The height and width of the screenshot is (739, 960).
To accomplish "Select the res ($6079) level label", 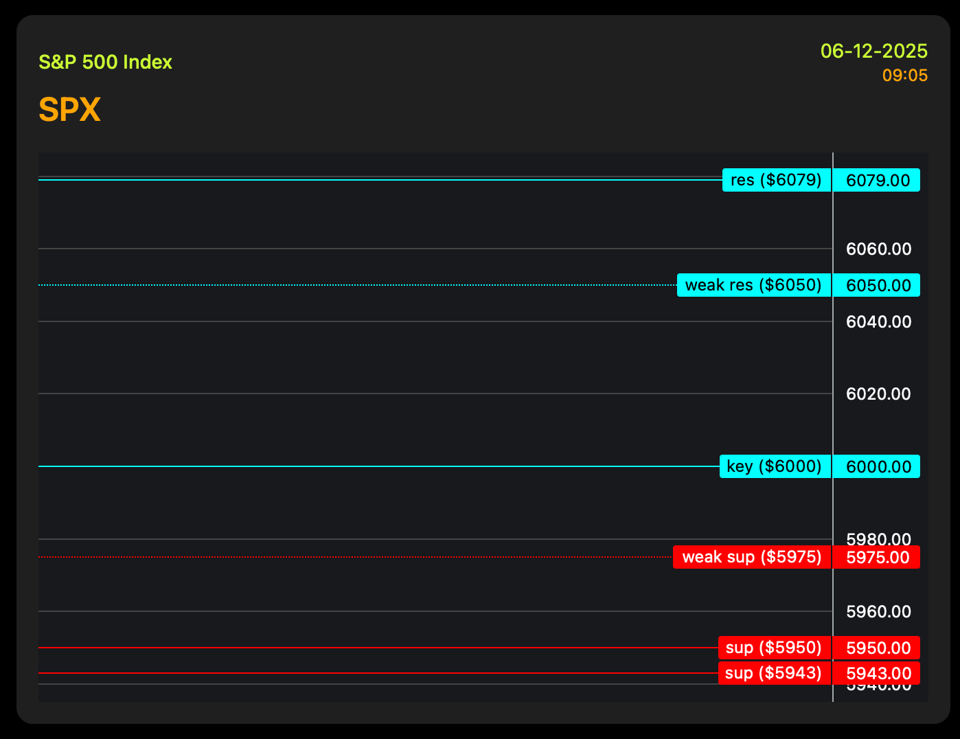I will (x=777, y=180).
